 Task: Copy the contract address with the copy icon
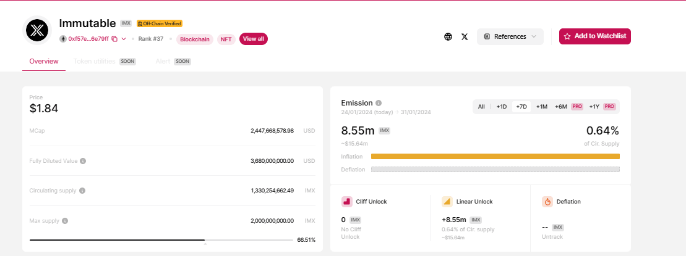pyautogui.click(x=114, y=39)
